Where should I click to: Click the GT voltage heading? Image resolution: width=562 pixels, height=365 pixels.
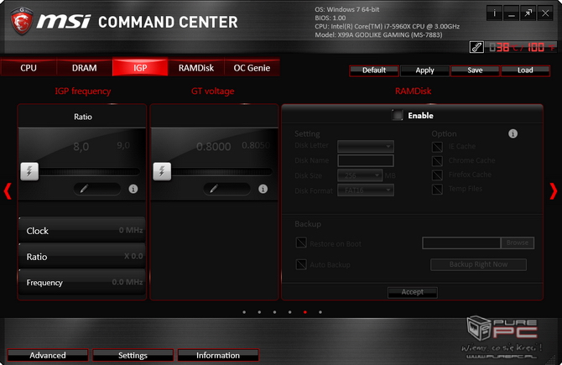tap(213, 91)
